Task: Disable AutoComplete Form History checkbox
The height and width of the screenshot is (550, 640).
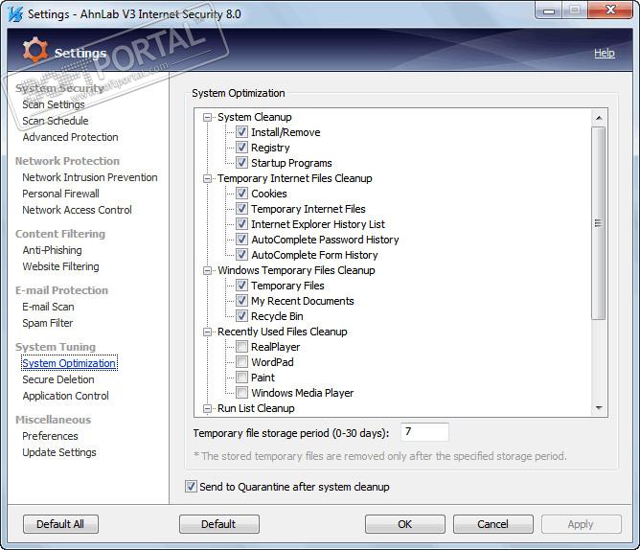Action: [241, 254]
